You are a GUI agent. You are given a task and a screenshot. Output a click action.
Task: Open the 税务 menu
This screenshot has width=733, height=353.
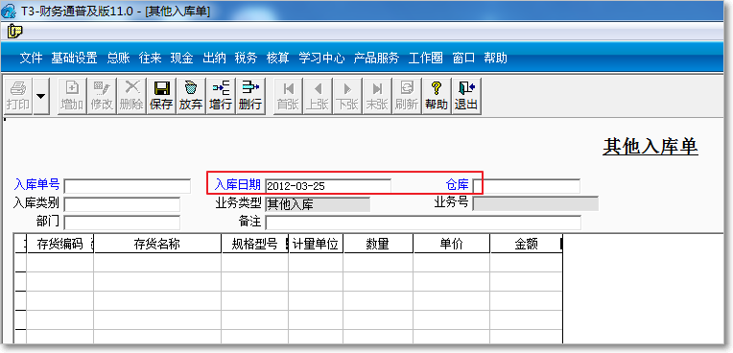tap(246, 58)
